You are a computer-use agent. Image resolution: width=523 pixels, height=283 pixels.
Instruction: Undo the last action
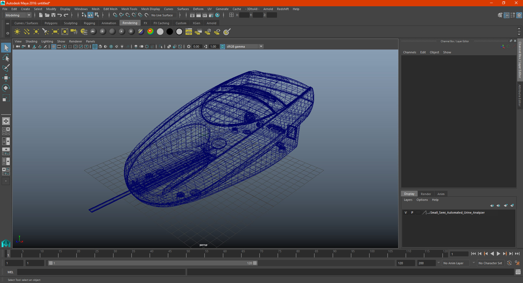[60, 15]
